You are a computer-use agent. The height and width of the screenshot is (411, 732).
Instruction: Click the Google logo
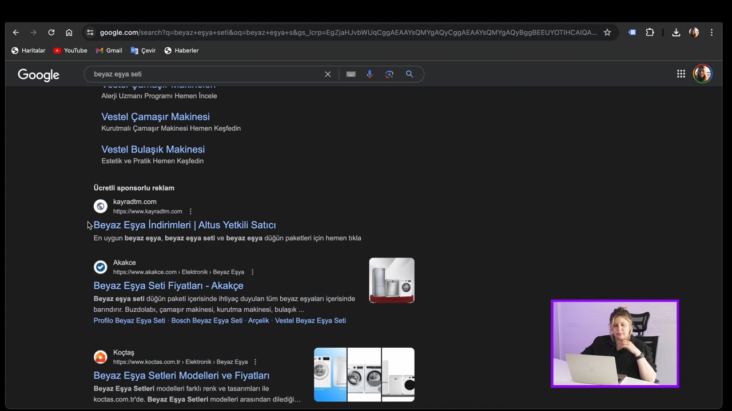click(38, 75)
